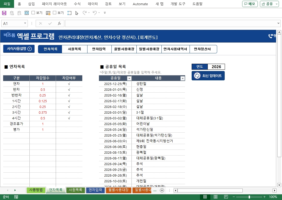Expand the Name Box dropdown showing A1

point(25,23)
